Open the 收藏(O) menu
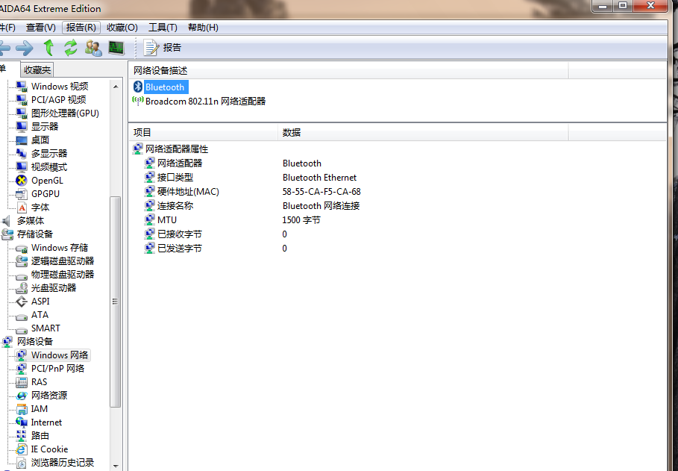 [x=122, y=28]
